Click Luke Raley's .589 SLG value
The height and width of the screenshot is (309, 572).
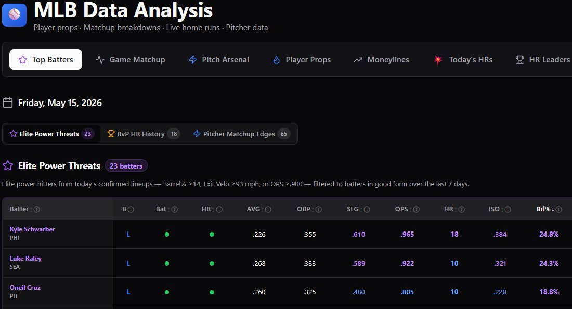click(x=359, y=263)
